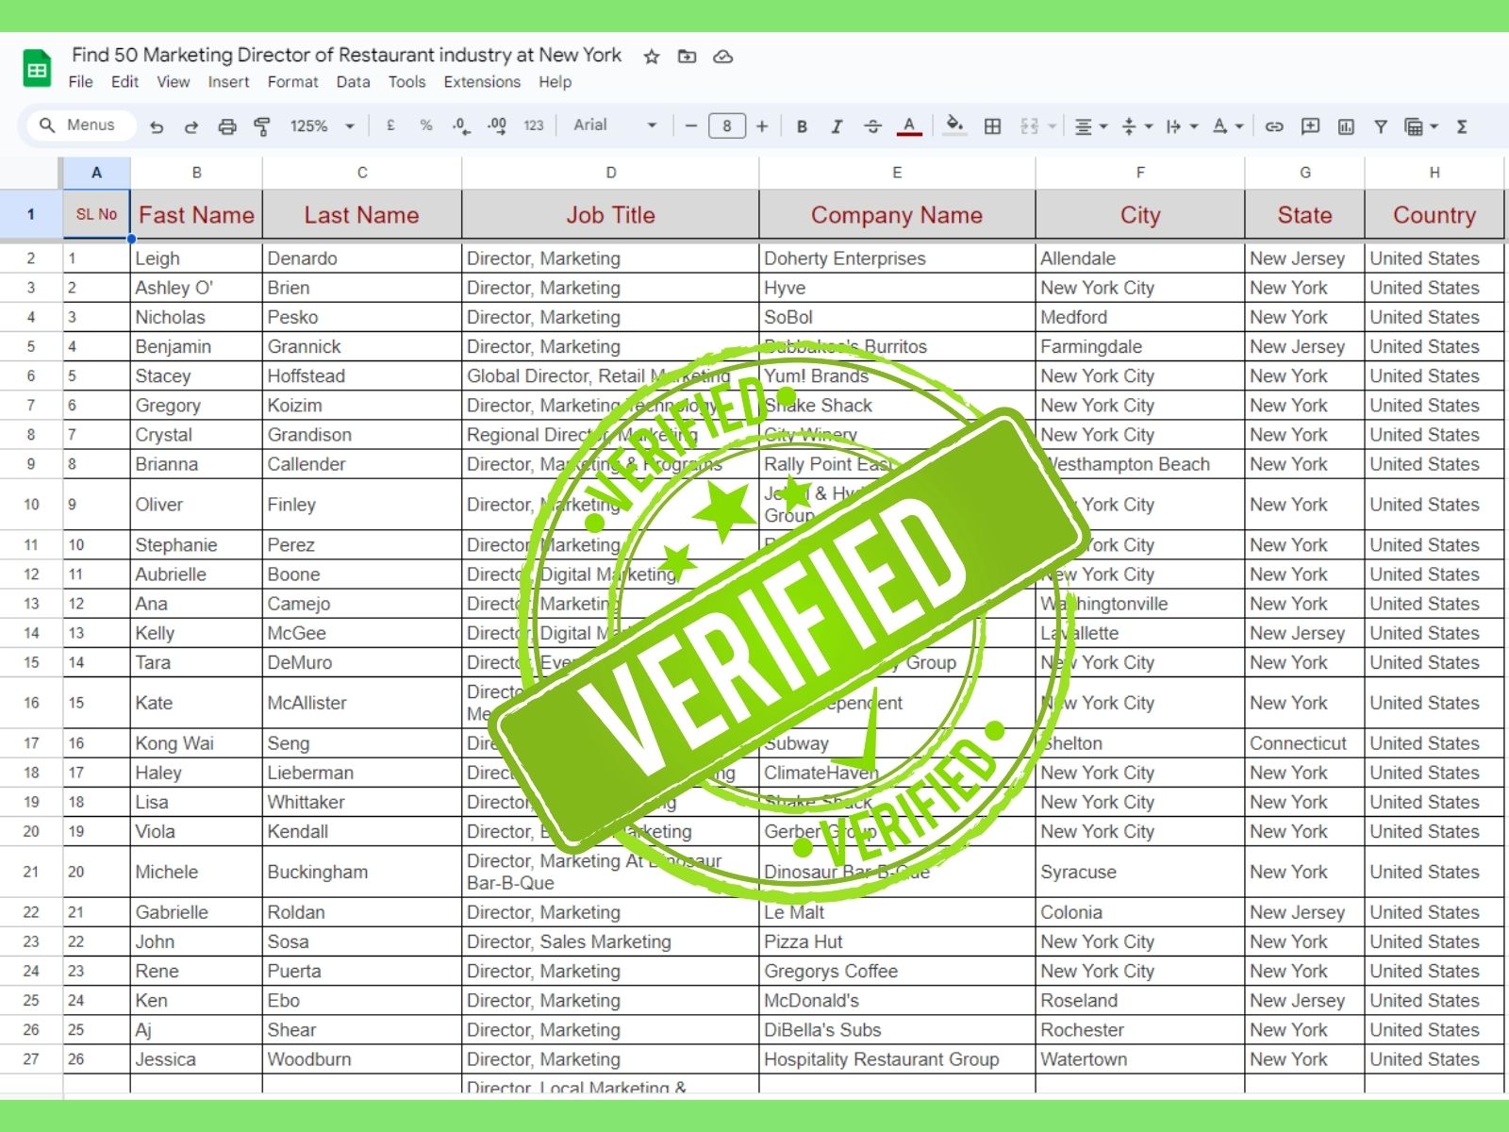This screenshot has height=1132, width=1509.
Task: Click the "Gregorys Coffee" cell
Action: pos(897,971)
